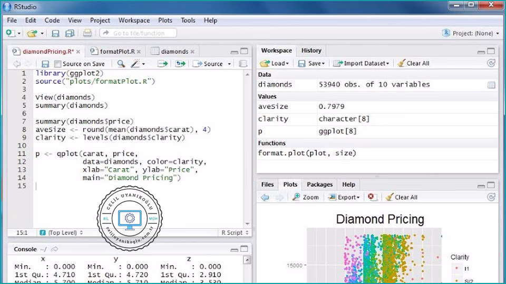The height and width of the screenshot is (284, 506).
Task: Switch to the diamonds data viewer tab
Action: [x=174, y=52]
